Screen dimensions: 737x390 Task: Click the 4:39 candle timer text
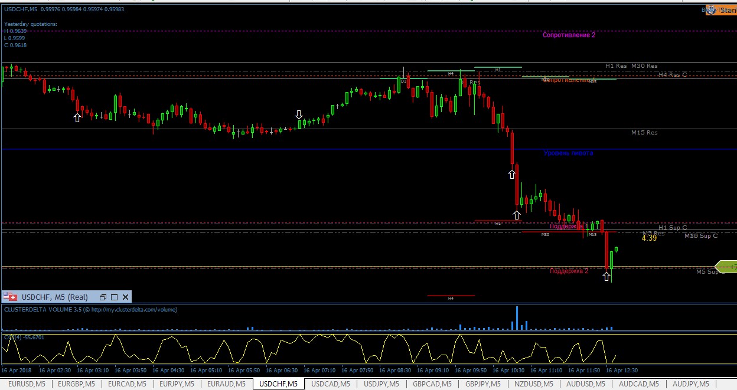[x=648, y=238]
